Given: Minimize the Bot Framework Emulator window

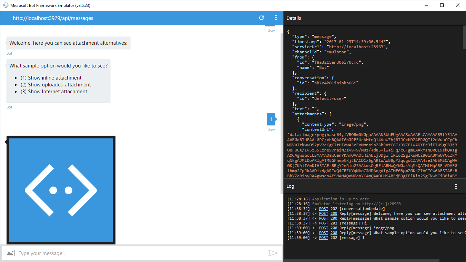Looking at the screenshot, I should (426, 5).
